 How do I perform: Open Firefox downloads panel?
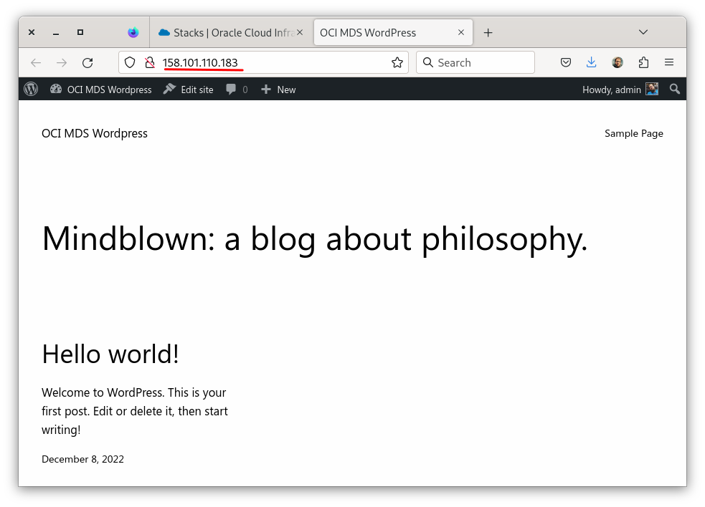click(591, 62)
